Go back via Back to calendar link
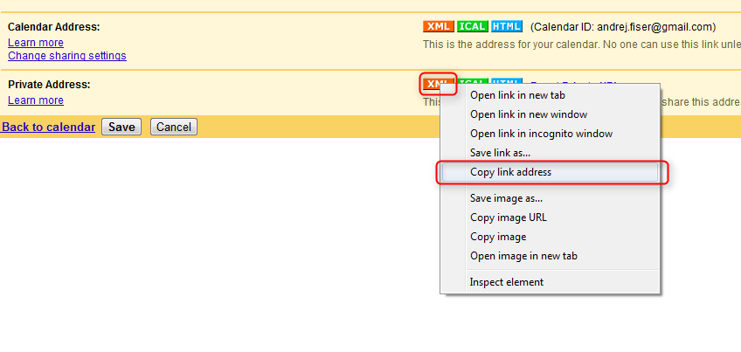 pos(49,128)
